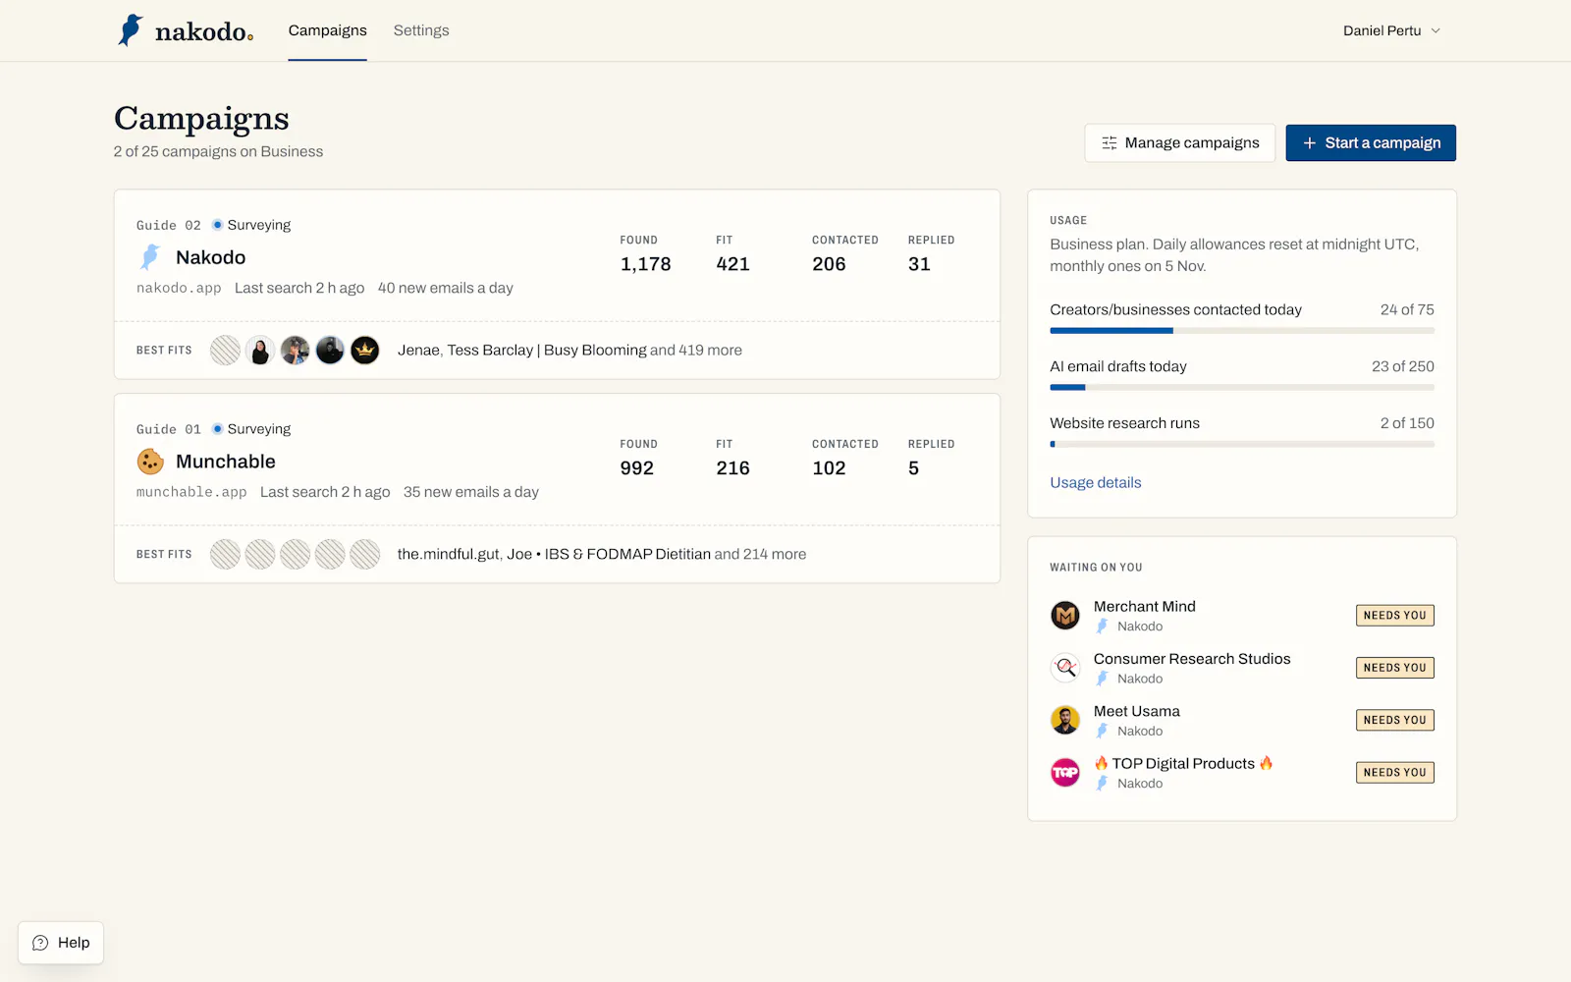Image resolution: width=1571 pixels, height=982 pixels.
Task: Click the second Nakodo best-fit avatar
Action: click(x=260, y=350)
